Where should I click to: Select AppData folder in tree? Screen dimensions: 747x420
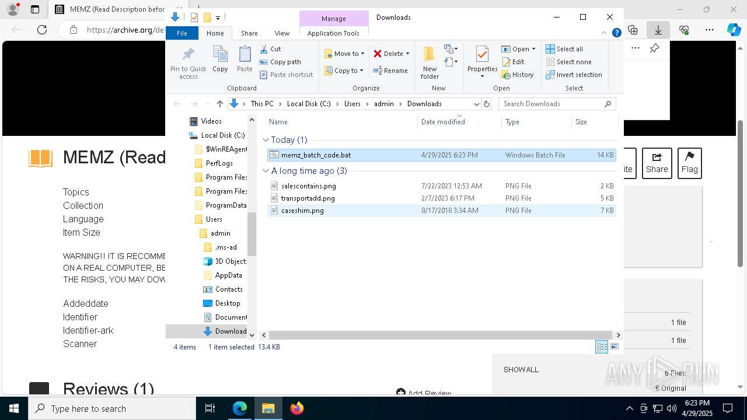click(228, 275)
